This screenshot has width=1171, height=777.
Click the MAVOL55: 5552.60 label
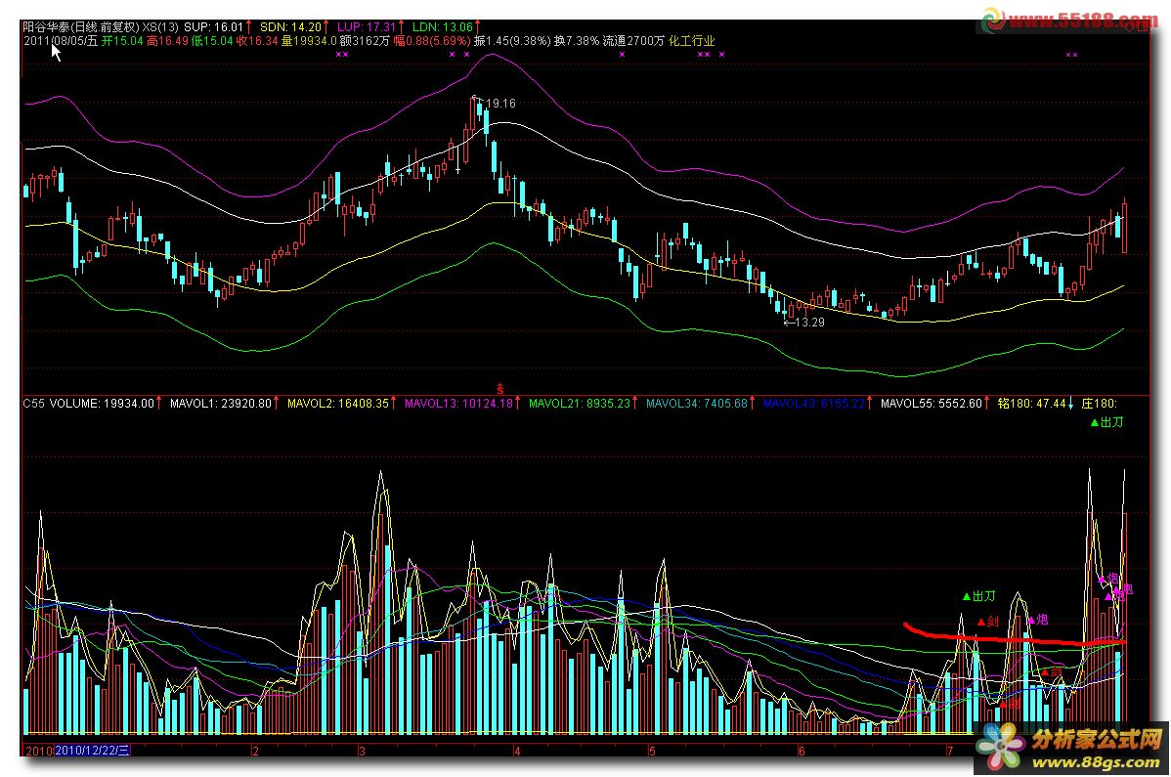pos(932,403)
